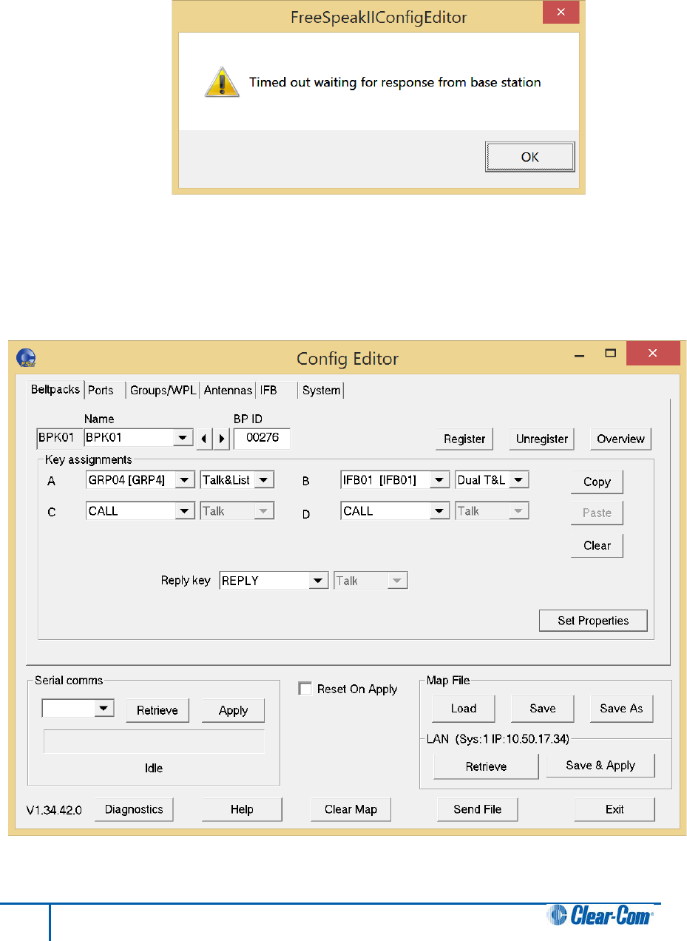Click the Idle status text

click(154, 768)
